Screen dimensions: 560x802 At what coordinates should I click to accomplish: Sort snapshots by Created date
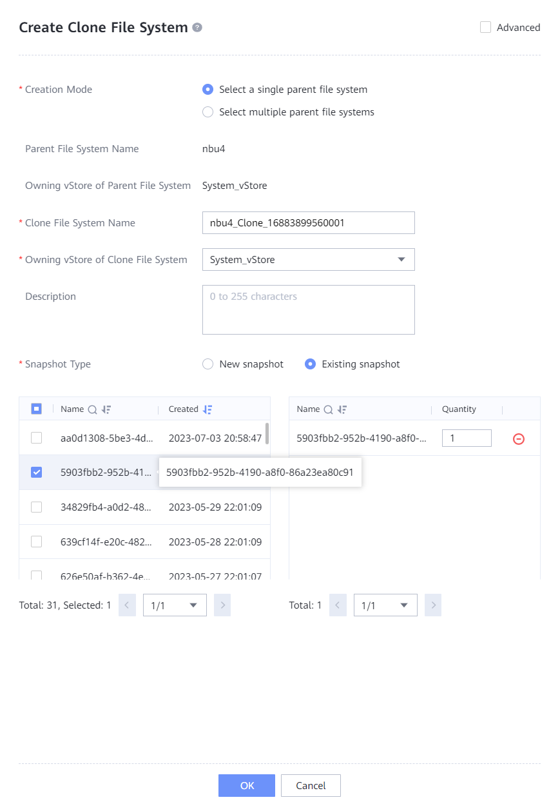[207, 409]
